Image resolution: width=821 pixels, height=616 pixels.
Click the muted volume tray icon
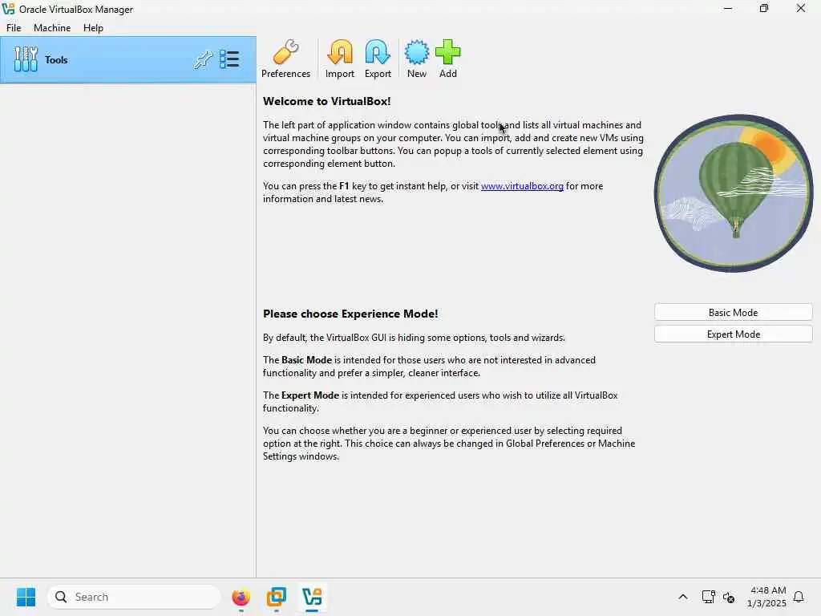(729, 597)
